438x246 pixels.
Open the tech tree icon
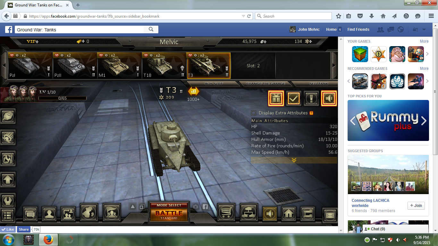[x=248, y=213]
